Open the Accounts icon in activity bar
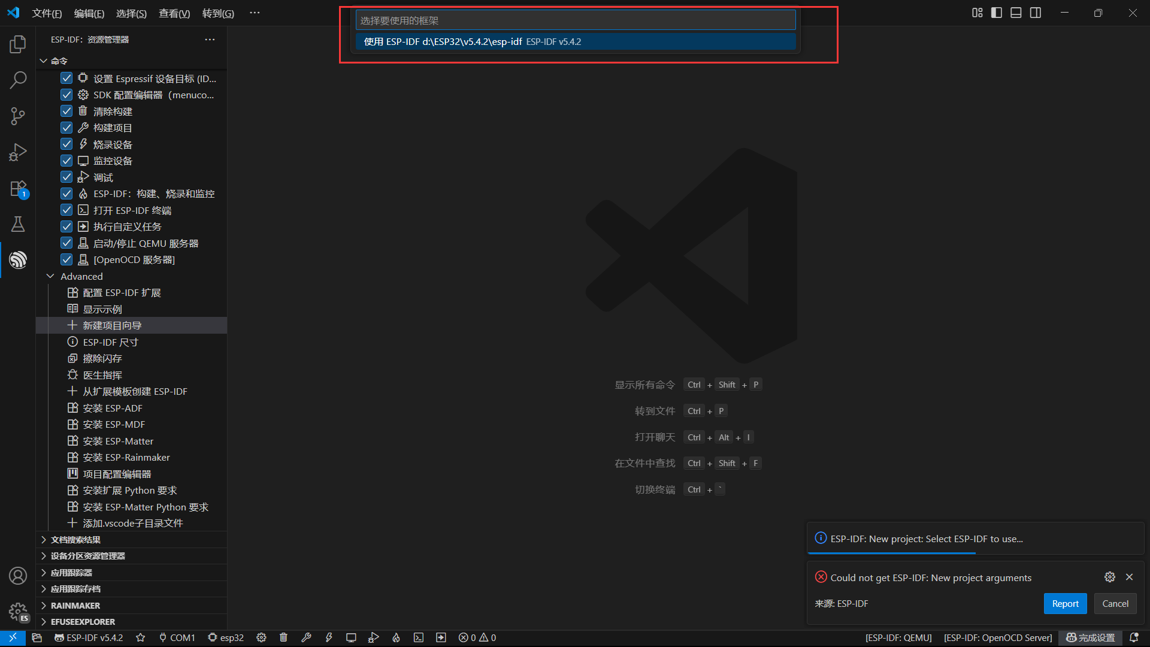The height and width of the screenshot is (647, 1150). (x=18, y=576)
